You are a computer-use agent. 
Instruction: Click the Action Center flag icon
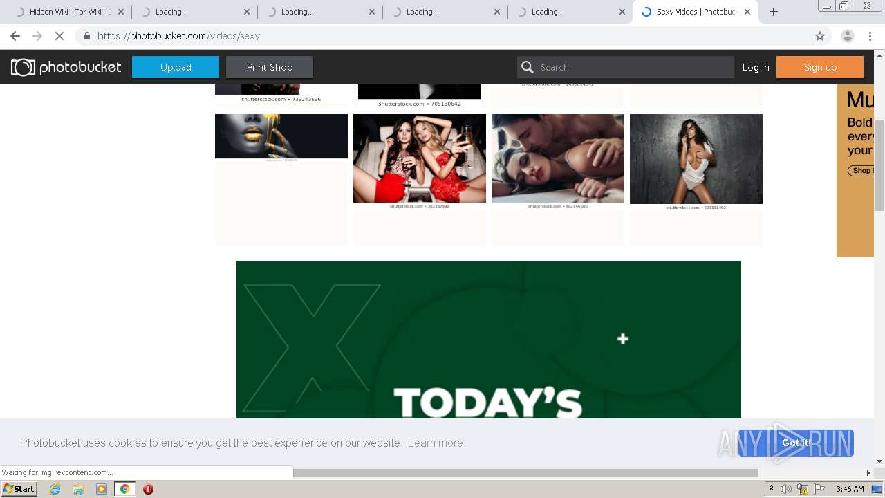(818, 489)
